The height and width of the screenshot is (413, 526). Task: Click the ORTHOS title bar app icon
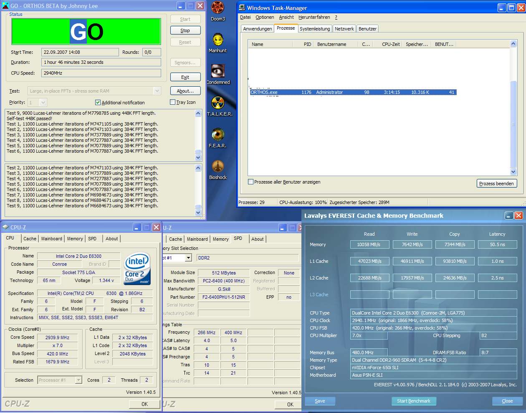coord(5,6)
